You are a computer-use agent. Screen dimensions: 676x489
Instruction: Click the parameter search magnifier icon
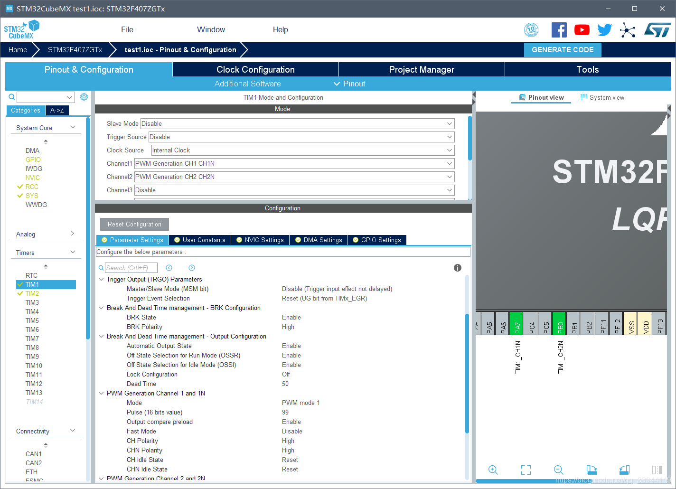point(101,268)
